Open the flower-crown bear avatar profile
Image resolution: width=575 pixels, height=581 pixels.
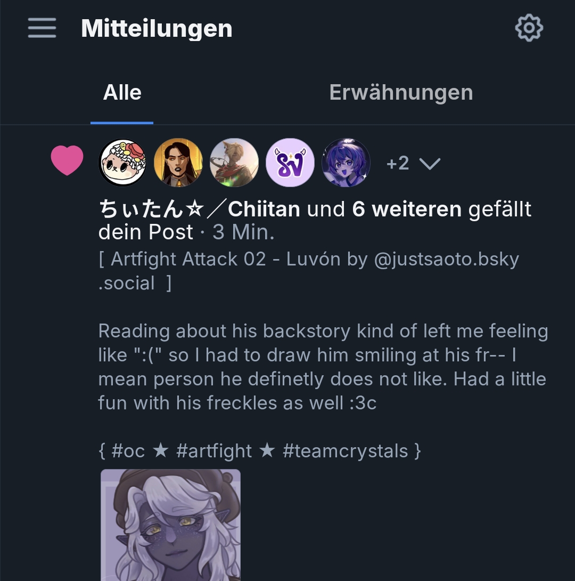(123, 163)
